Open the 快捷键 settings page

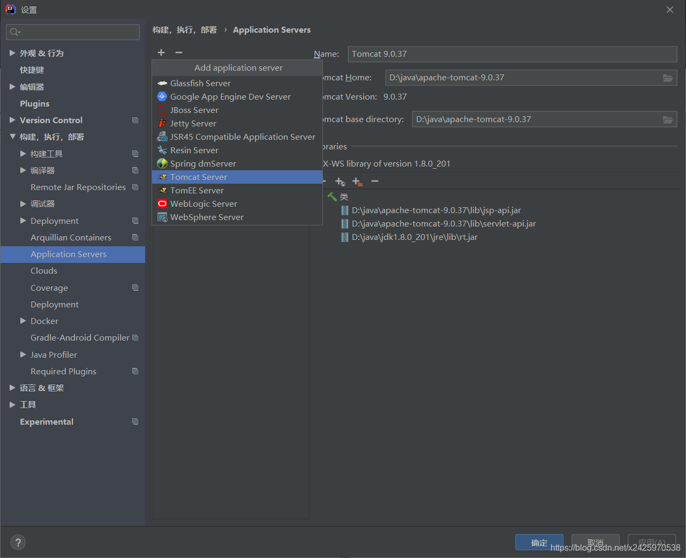pyautogui.click(x=32, y=70)
